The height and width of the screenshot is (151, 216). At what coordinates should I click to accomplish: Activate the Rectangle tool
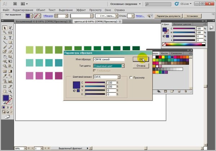click(10, 42)
